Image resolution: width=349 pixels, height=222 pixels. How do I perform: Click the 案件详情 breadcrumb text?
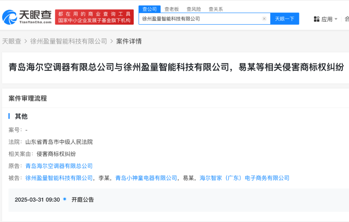(x=129, y=41)
